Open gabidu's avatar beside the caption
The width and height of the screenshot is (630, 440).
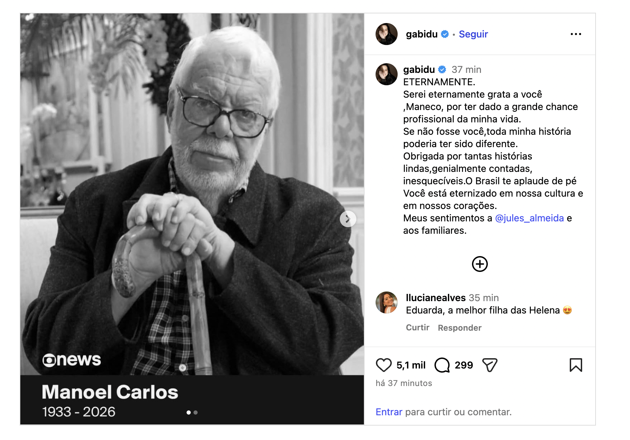click(x=386, y=74)
